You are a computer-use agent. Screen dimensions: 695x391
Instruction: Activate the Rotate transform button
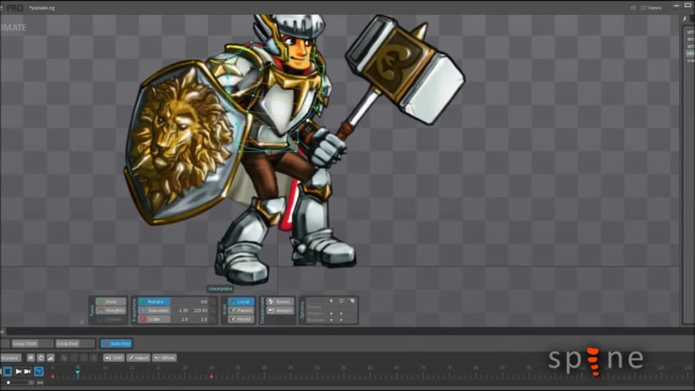click(154, 301)
